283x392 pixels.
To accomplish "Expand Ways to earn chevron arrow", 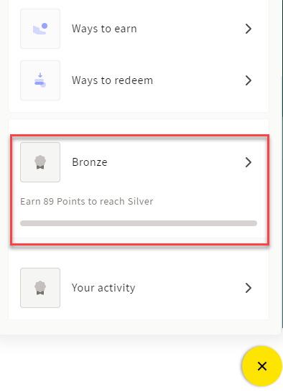I will [249, 29].
